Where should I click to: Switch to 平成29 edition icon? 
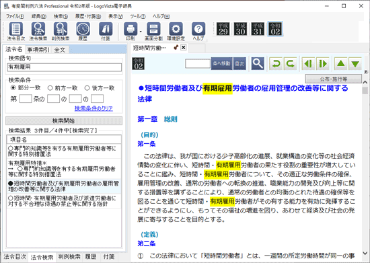pyautogui.click(x=223, y=29)
